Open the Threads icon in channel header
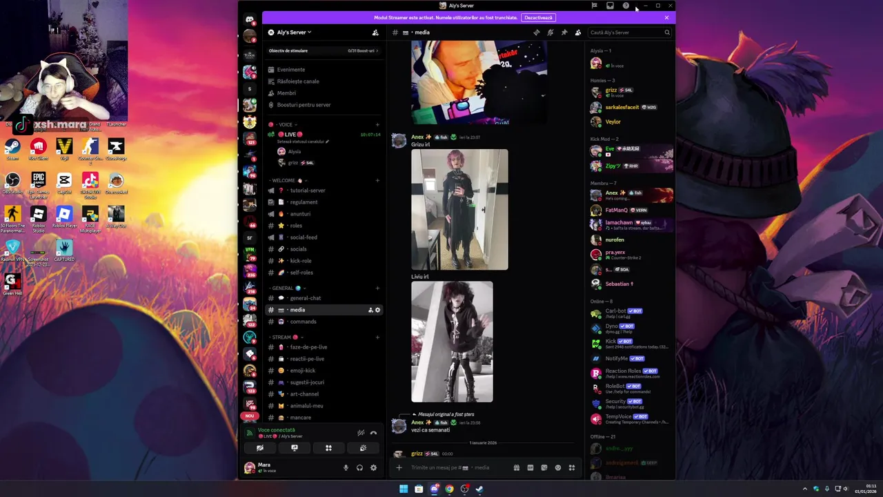Viewport: 883px width, 497px height. pyautogui.click(x=537, y=32)
